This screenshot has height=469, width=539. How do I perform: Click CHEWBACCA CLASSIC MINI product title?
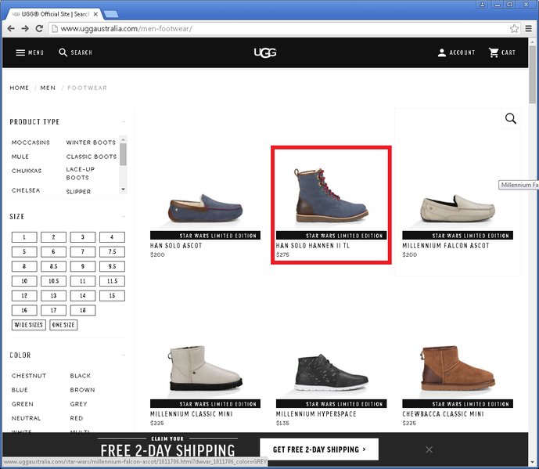point(443,414)
